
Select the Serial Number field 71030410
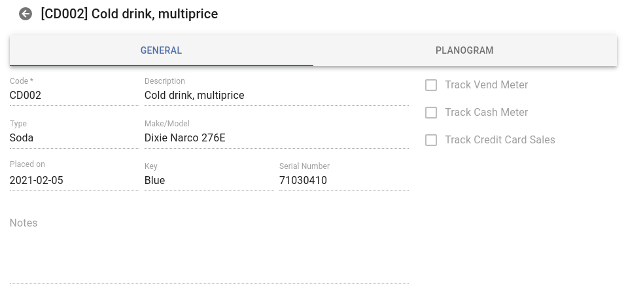coord(343,181)
